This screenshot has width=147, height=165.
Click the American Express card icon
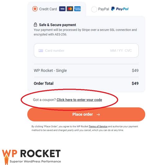coord(78,9)
